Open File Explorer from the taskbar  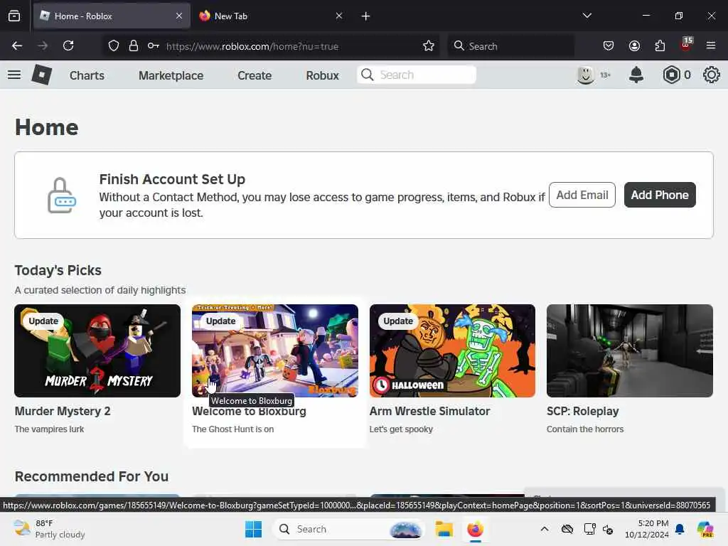[x=444, y=529]
